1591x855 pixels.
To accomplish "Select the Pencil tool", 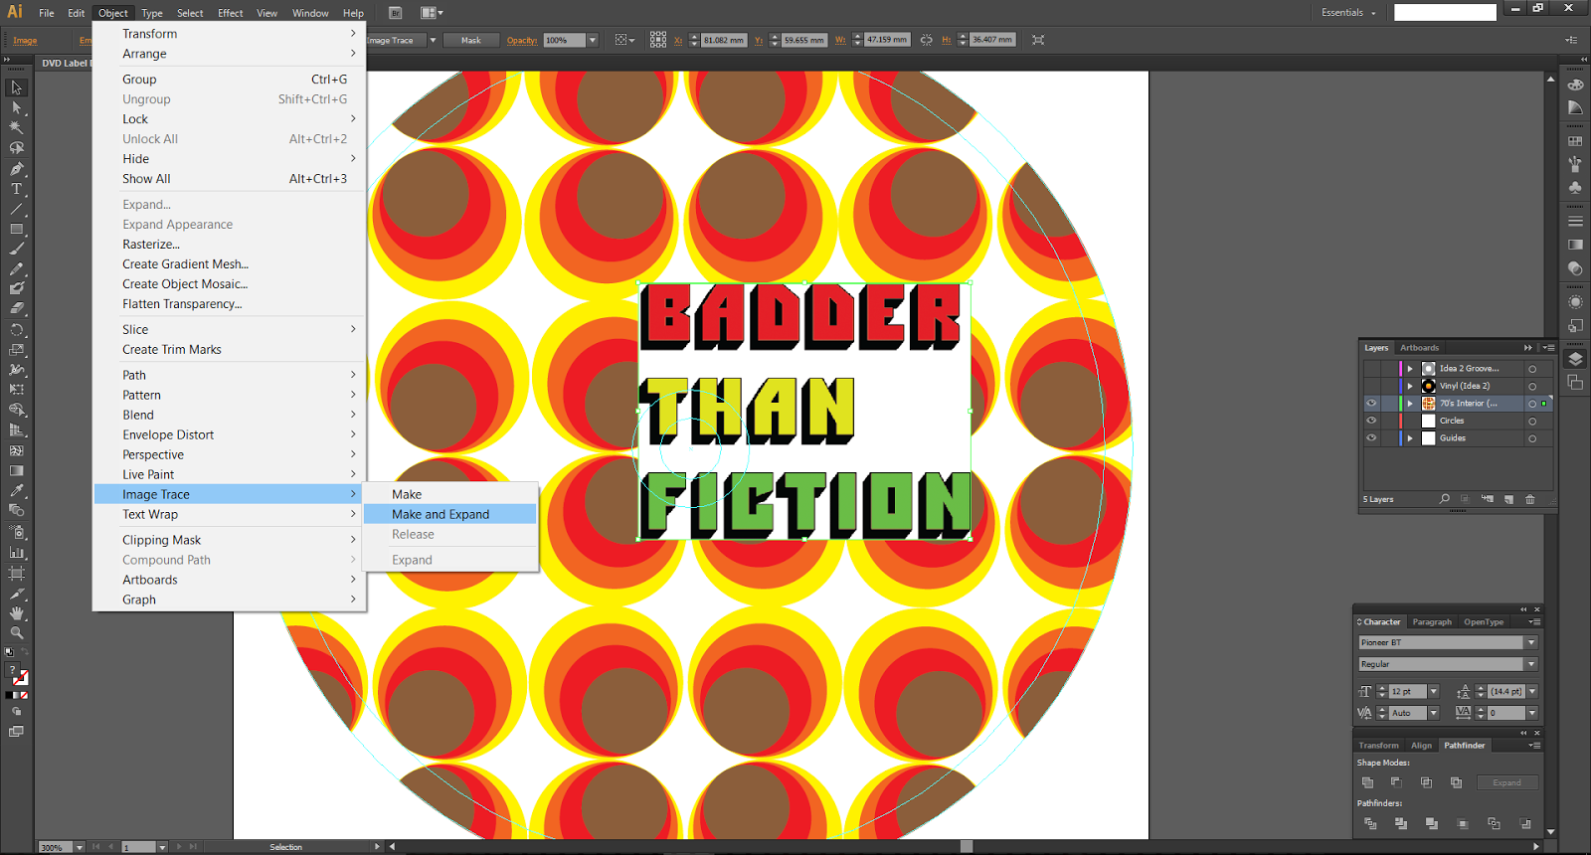I will point(17,268).
